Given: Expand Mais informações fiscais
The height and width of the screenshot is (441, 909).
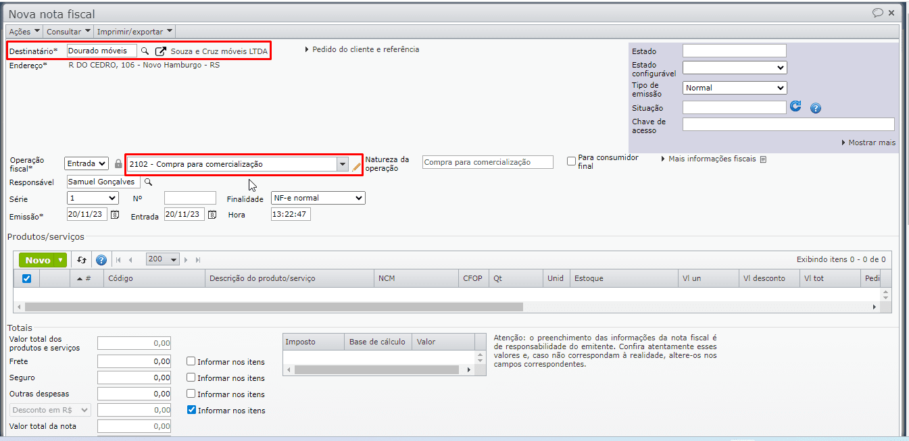Looking at the screenshot, I should [x=709, y=159].
